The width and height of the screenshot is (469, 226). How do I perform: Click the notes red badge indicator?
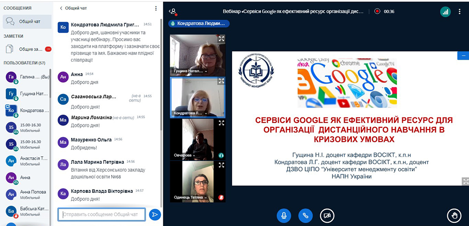[48, 49]
